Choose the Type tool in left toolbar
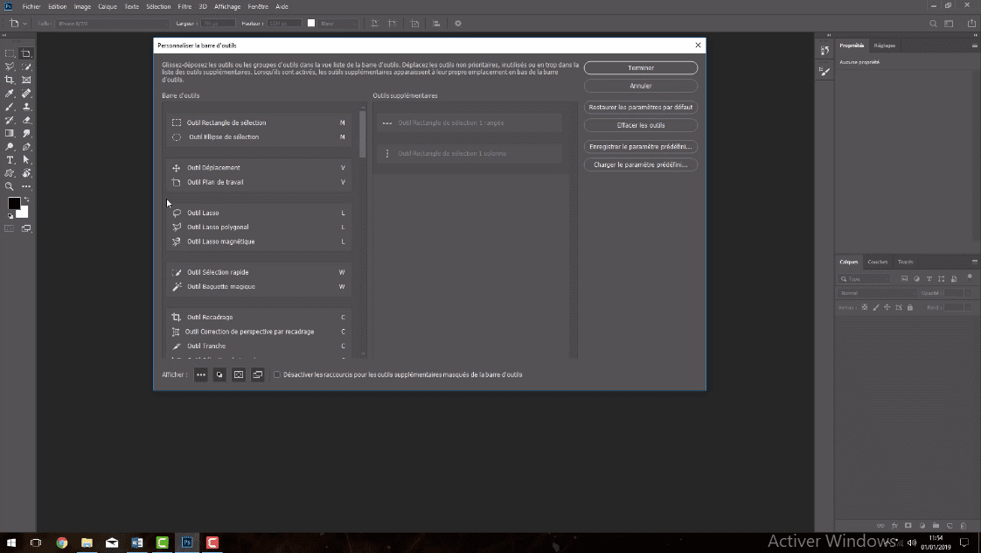Image resolution: width=981 pixels, height=553 pixels. tap(10, 160)
